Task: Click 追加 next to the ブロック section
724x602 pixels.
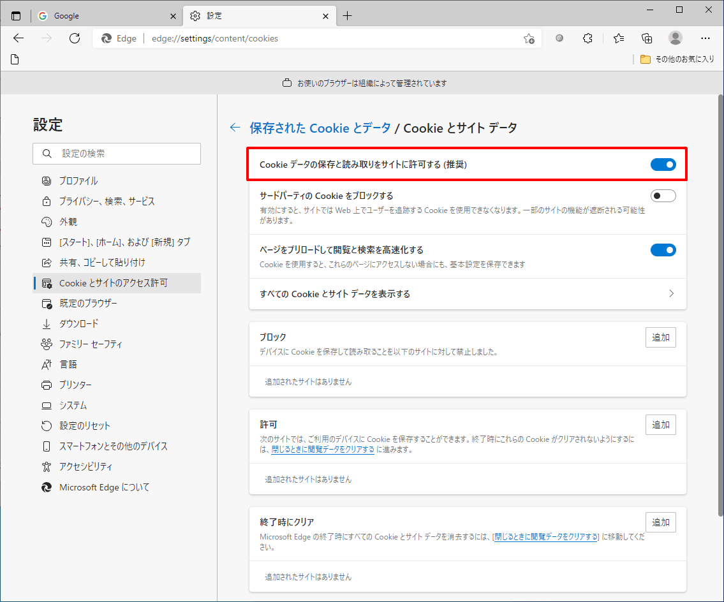Action: (x=660, y=337)
